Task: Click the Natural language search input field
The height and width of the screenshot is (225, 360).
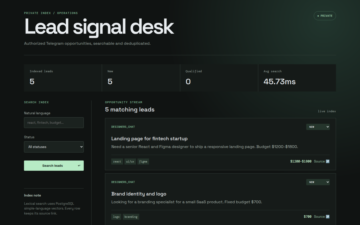Action: point(54,122)
